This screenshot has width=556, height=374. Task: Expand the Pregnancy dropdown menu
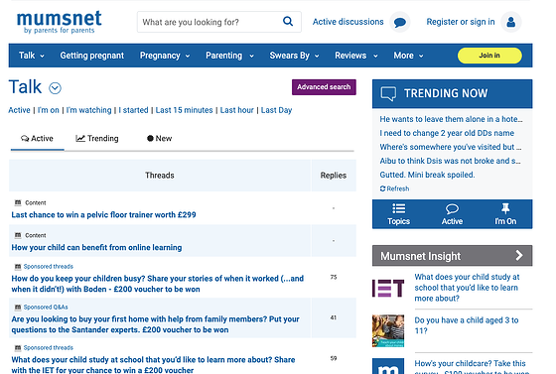pos(165,56)
